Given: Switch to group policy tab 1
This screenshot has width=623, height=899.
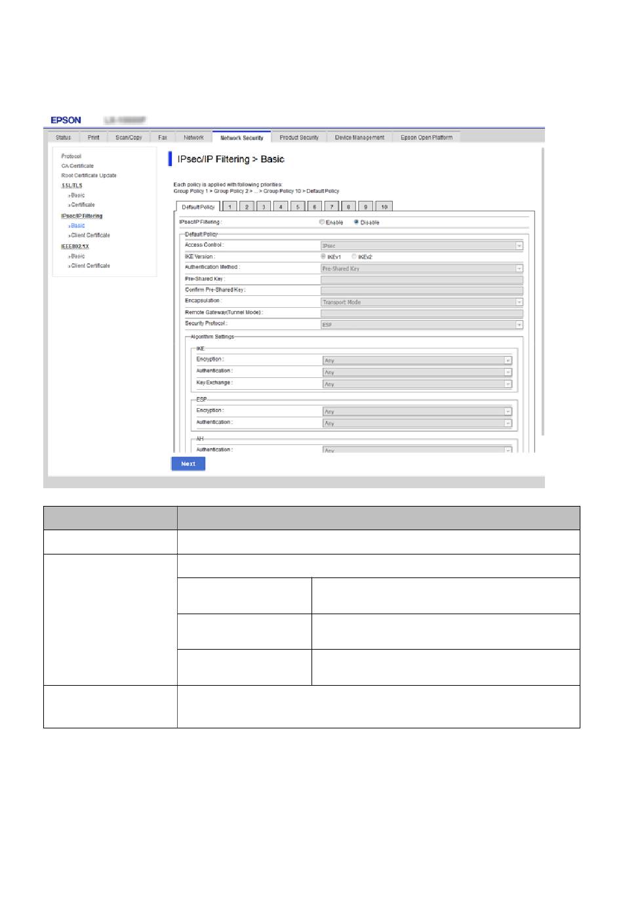Looking at the screenshot, I should (230, 207).
